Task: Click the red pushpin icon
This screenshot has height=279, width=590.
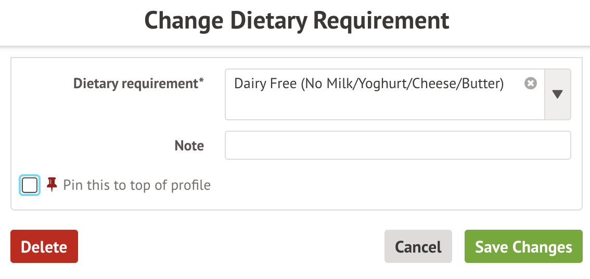Action: click(x=52, y=184)
